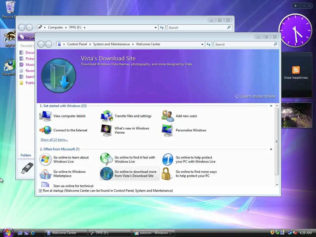The image size is (316, 237).
Task: Click the search magnifier in Welcome Center
Action: (x=275, y=44)
